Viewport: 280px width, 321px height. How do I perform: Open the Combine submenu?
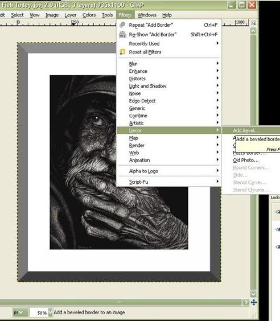(169, 116)
